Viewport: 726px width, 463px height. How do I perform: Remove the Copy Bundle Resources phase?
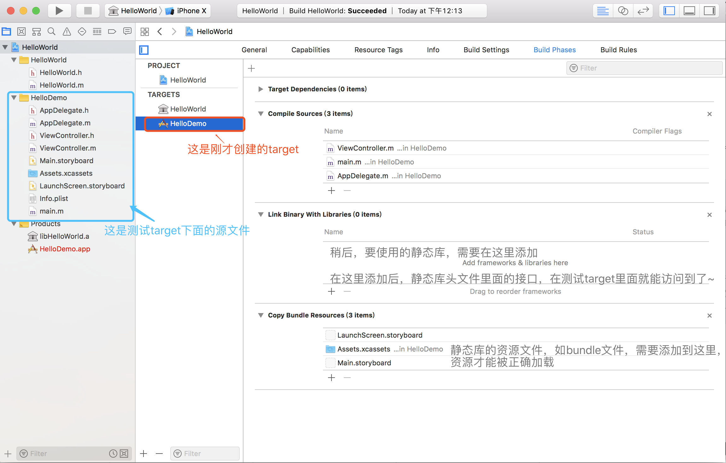pyautogui.click(x=710, y=316)
